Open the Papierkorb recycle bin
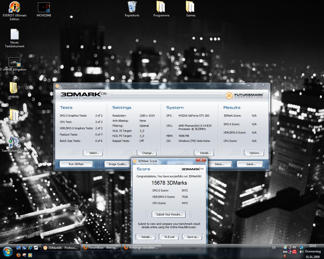Image resolution: width=324 pixels, height=259 pixels. [132, 9]
